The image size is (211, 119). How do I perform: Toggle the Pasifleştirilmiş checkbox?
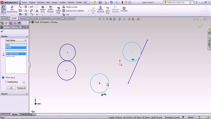(x=6, y=82)
